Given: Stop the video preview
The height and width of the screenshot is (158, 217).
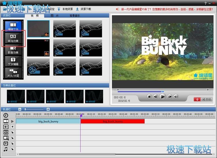Looking at the screenshot, I should [x=149, y=97].
